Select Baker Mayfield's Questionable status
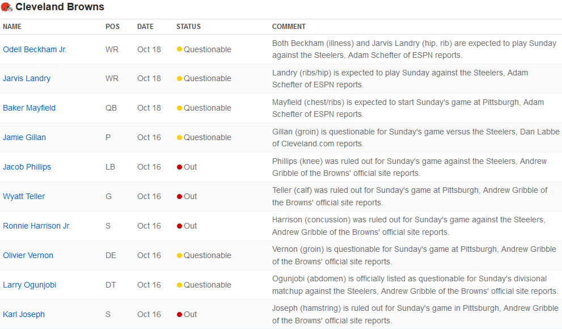This screenshot has width=562, height=329. point(204,108)
